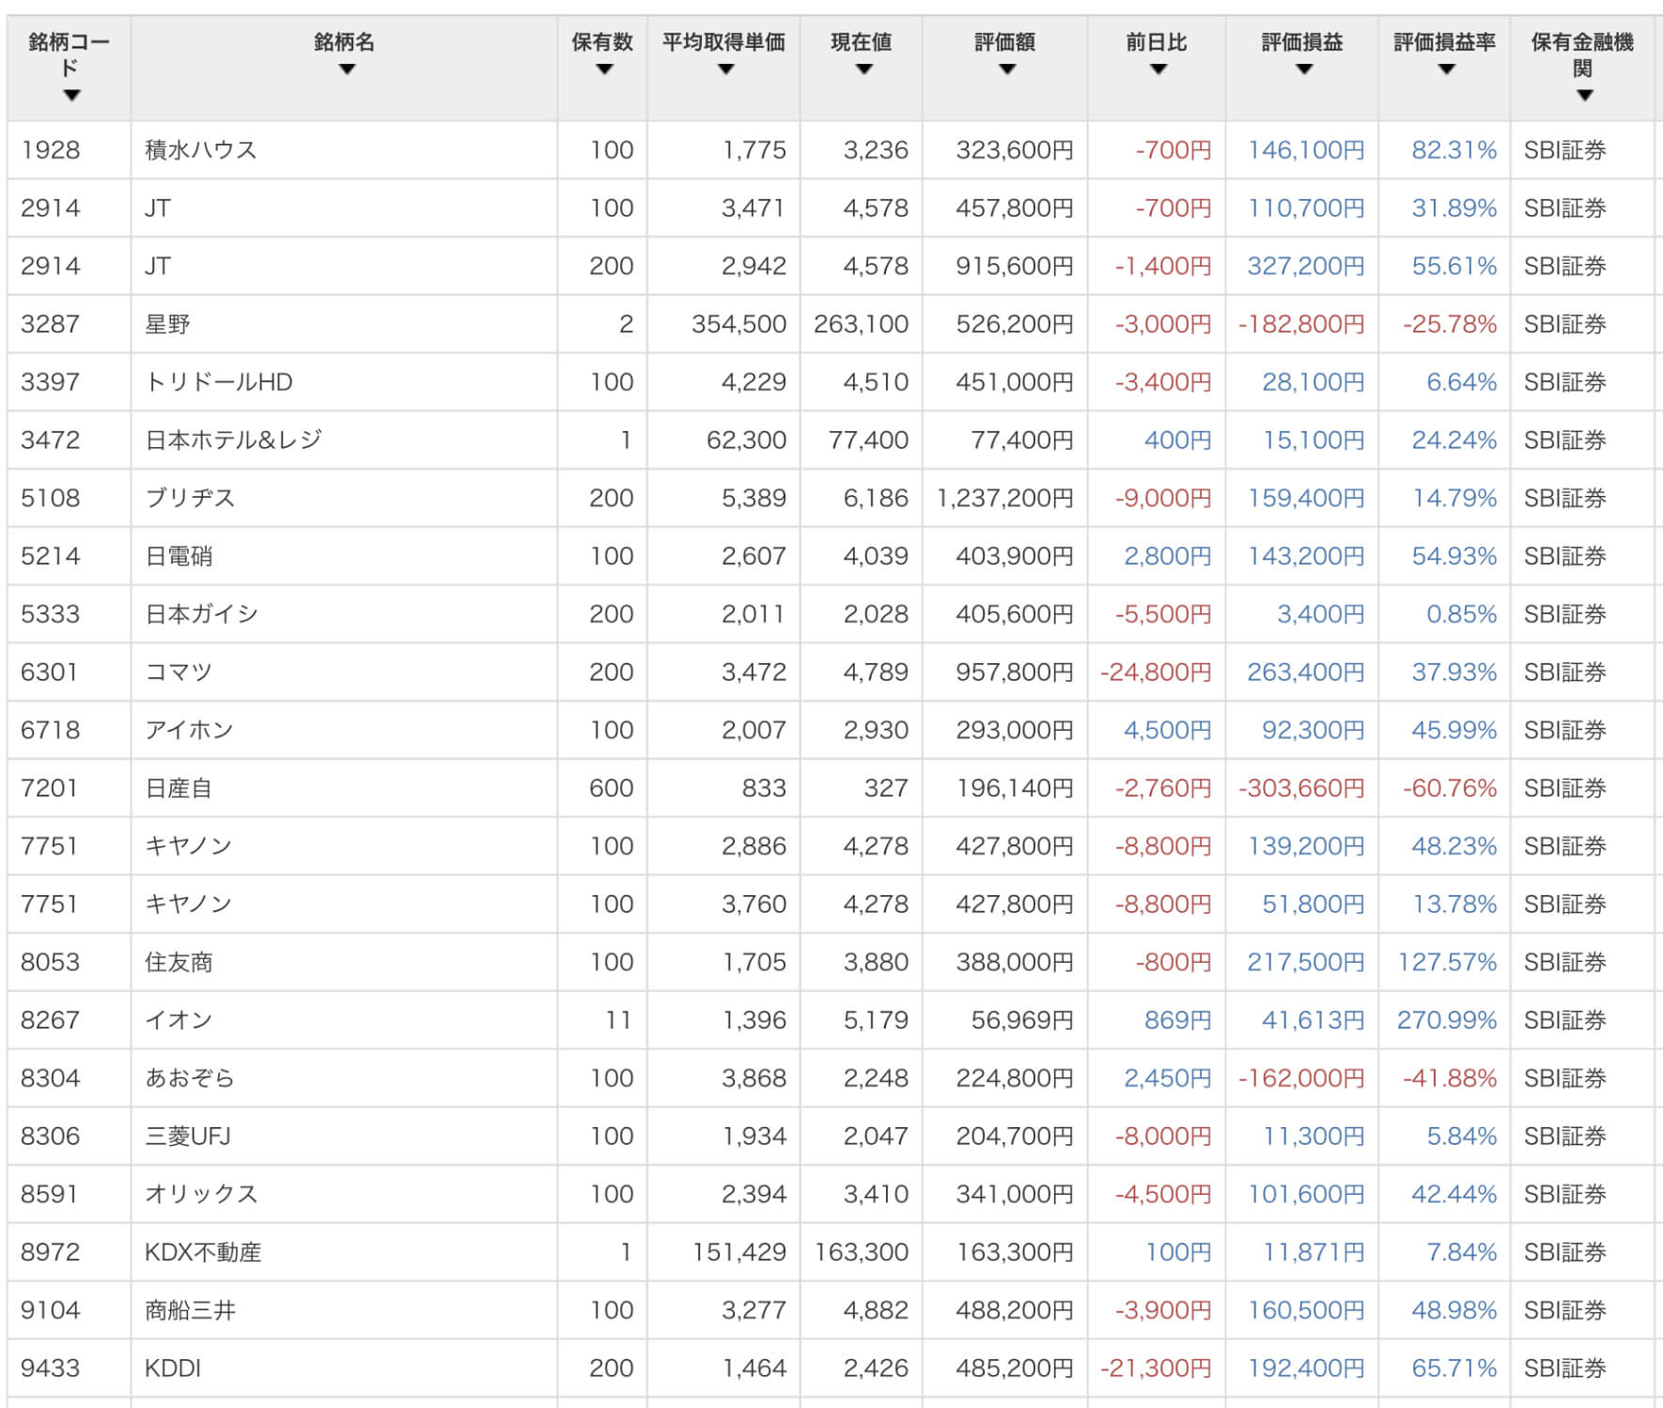Image resolution: width=1663 pixels, height=1408 pixels.
Task: Click the 評価損益 column sort arrow
Action: click(x=1303, y=70)
